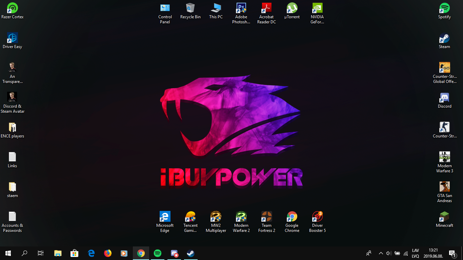The image size is (463, 260).
Task: Launch Firefox from the taskbar
Action: [x=108, y=253]
